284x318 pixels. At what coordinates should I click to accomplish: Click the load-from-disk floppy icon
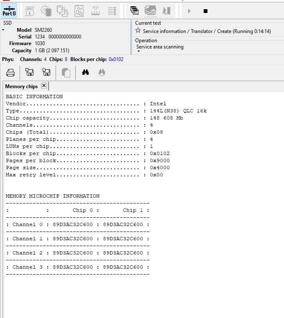click(x=29, y=72)
